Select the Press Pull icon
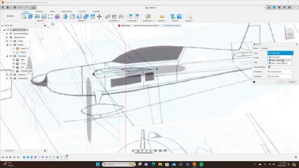 [x=65, y=17]
